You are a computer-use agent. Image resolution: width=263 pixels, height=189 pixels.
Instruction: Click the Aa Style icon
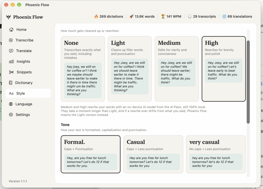click(11, 94)
